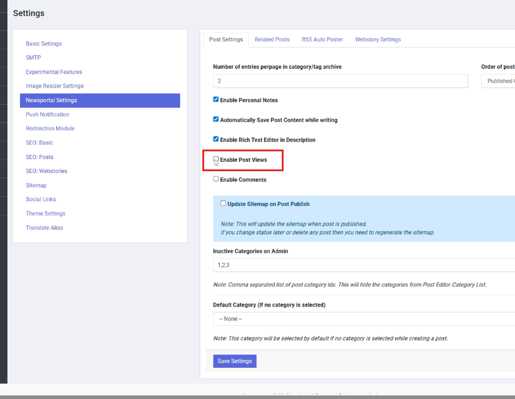Viewport: 515px width, 399px height.
Task: Tick the Enable Comments checkbox
Action: pos(216,179)
